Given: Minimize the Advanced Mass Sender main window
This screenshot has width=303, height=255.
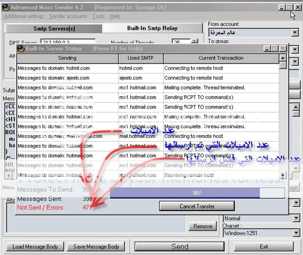Looking at the screenshot, I should point(282,8).
